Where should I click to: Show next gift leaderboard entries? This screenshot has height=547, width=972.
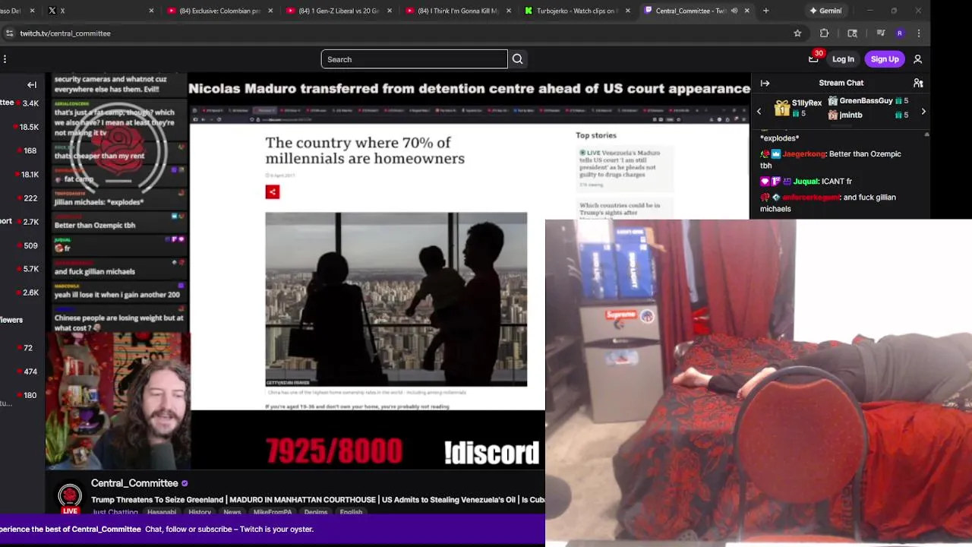pos(923,112)
